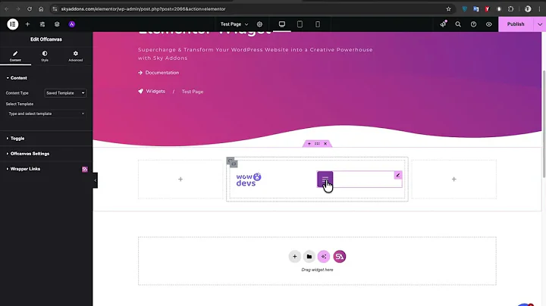Open the What's New notifications icon
The image size is (546, 306).
click(443, 24)
